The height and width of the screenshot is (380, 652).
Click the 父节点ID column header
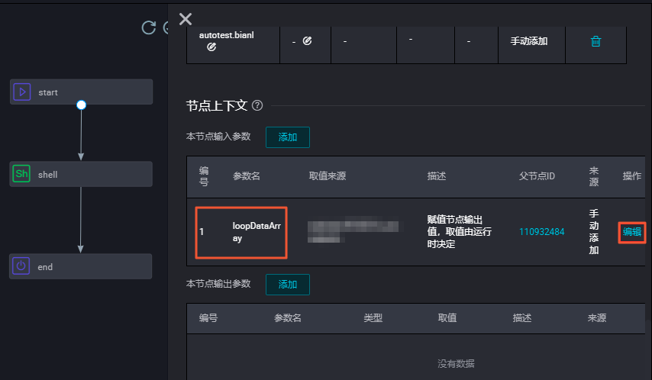coord(537,176)
